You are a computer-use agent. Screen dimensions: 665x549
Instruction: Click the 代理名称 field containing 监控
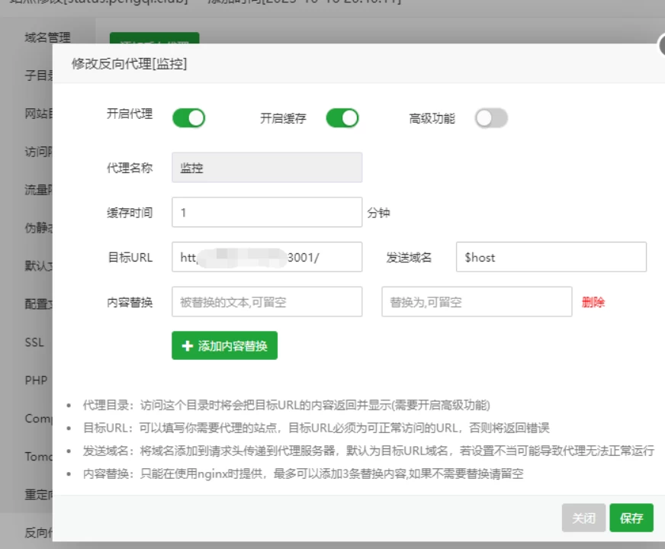click(x=267, y=168)
